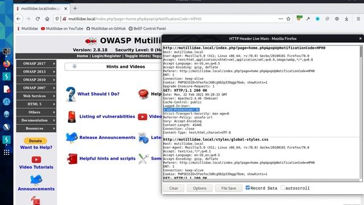Click the YouTube icon above Video Tutorials
Viewport: 364px width, 205px height.
coord(36,159)
